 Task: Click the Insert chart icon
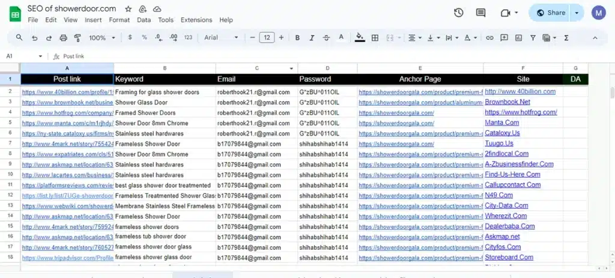(x=517, y=38)
